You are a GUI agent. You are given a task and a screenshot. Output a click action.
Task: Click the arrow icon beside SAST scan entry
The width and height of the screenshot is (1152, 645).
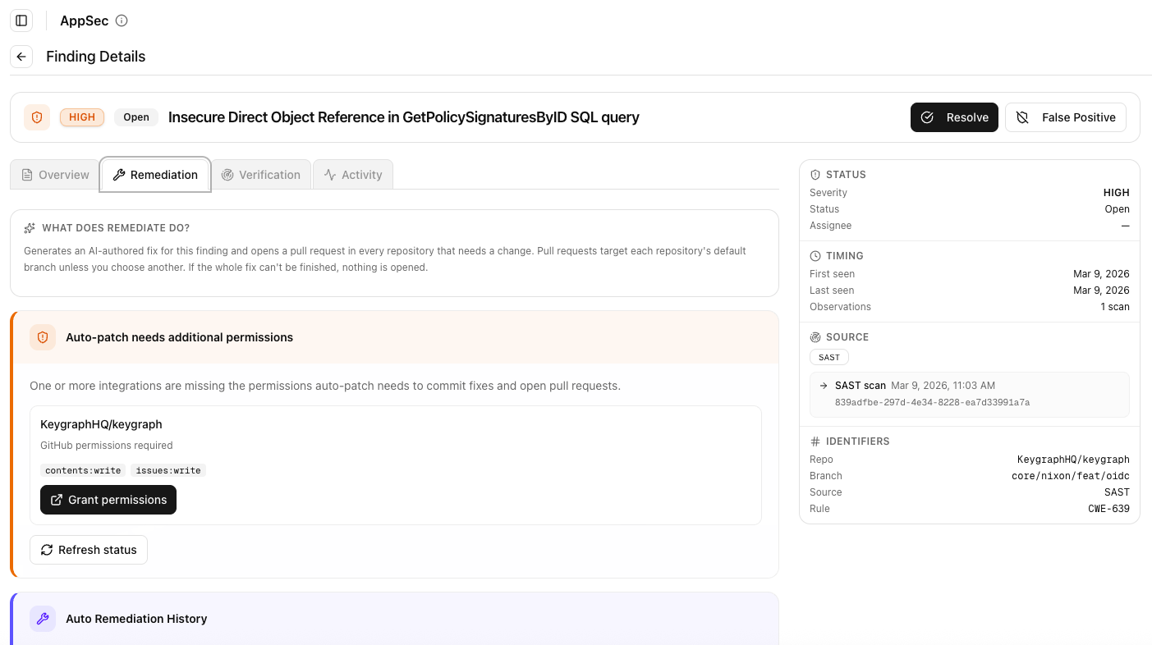824,386
